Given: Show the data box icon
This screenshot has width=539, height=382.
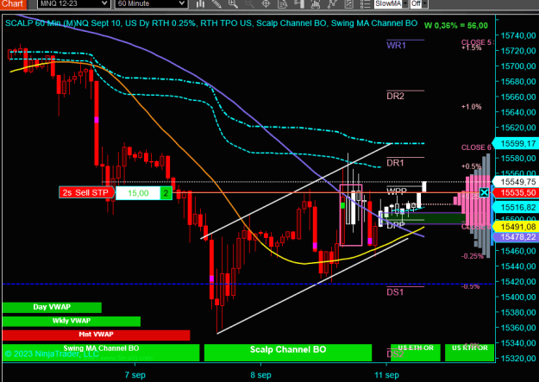Looking at the screenshot, I should (x=282, y=3).
